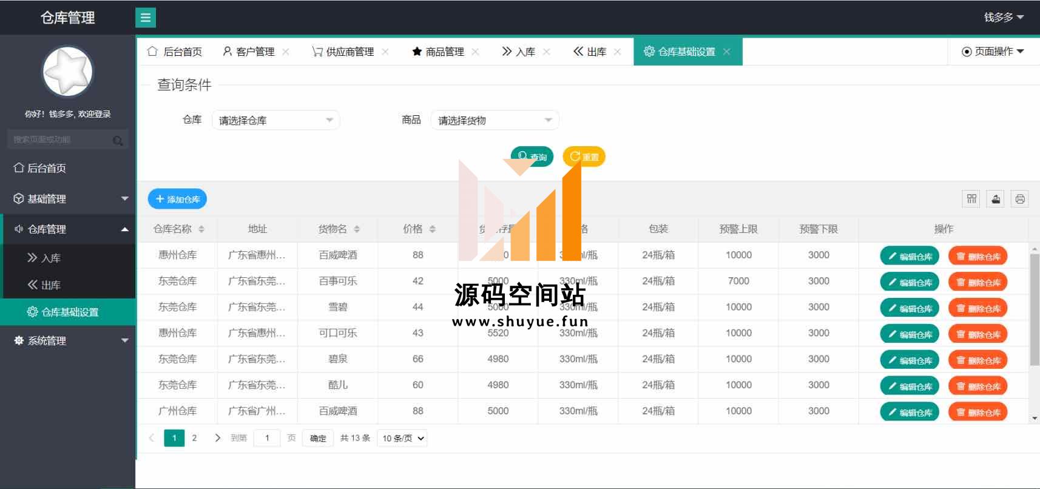Focus the page number input field
This screenshot has width=1040, height=489.
click(267, 438)
